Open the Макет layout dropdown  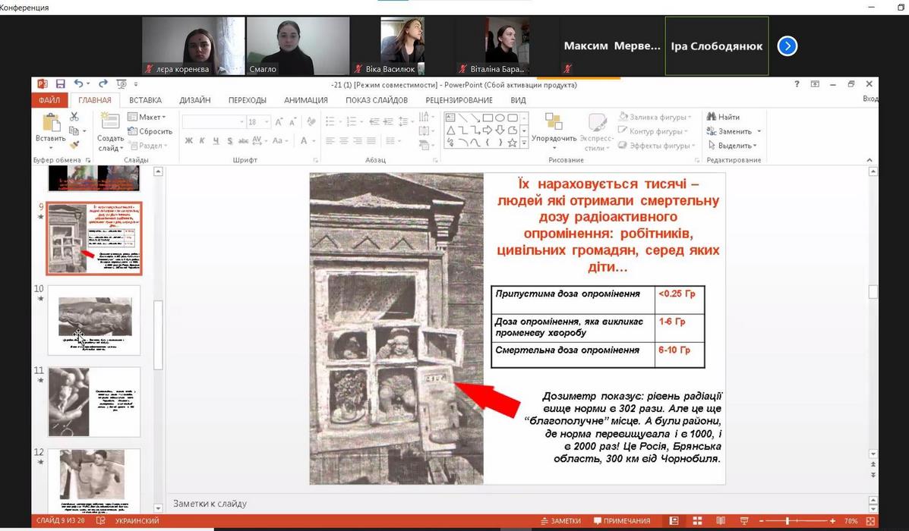coord(147,117)
